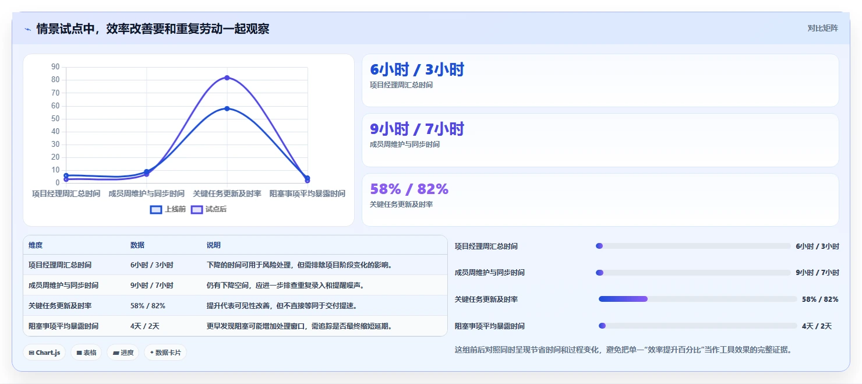
Task: Click the 维度 column header
Action: [x=36, y=245]
